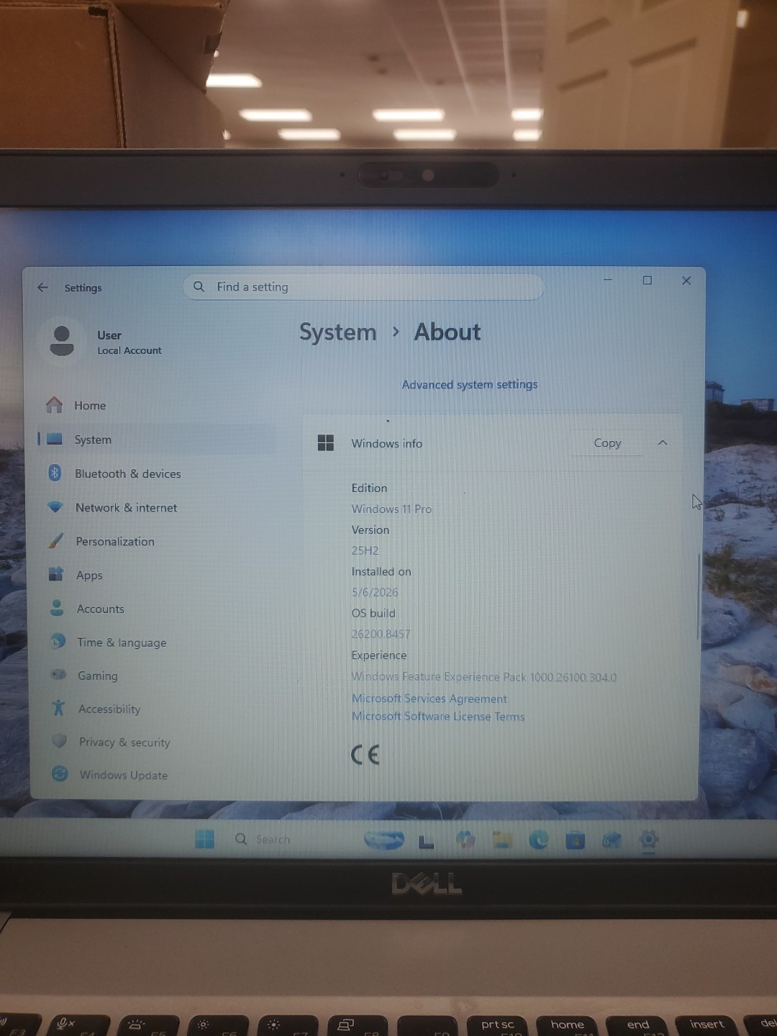777x1036 pixels.
Task: Click the Gaming controller icon
Action: coord(58,675)
